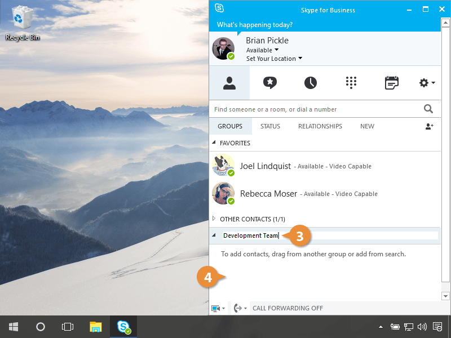Viewport: 451px width, 338px height.
Task: Click the search magnifier icon
Action: [428, 109]
